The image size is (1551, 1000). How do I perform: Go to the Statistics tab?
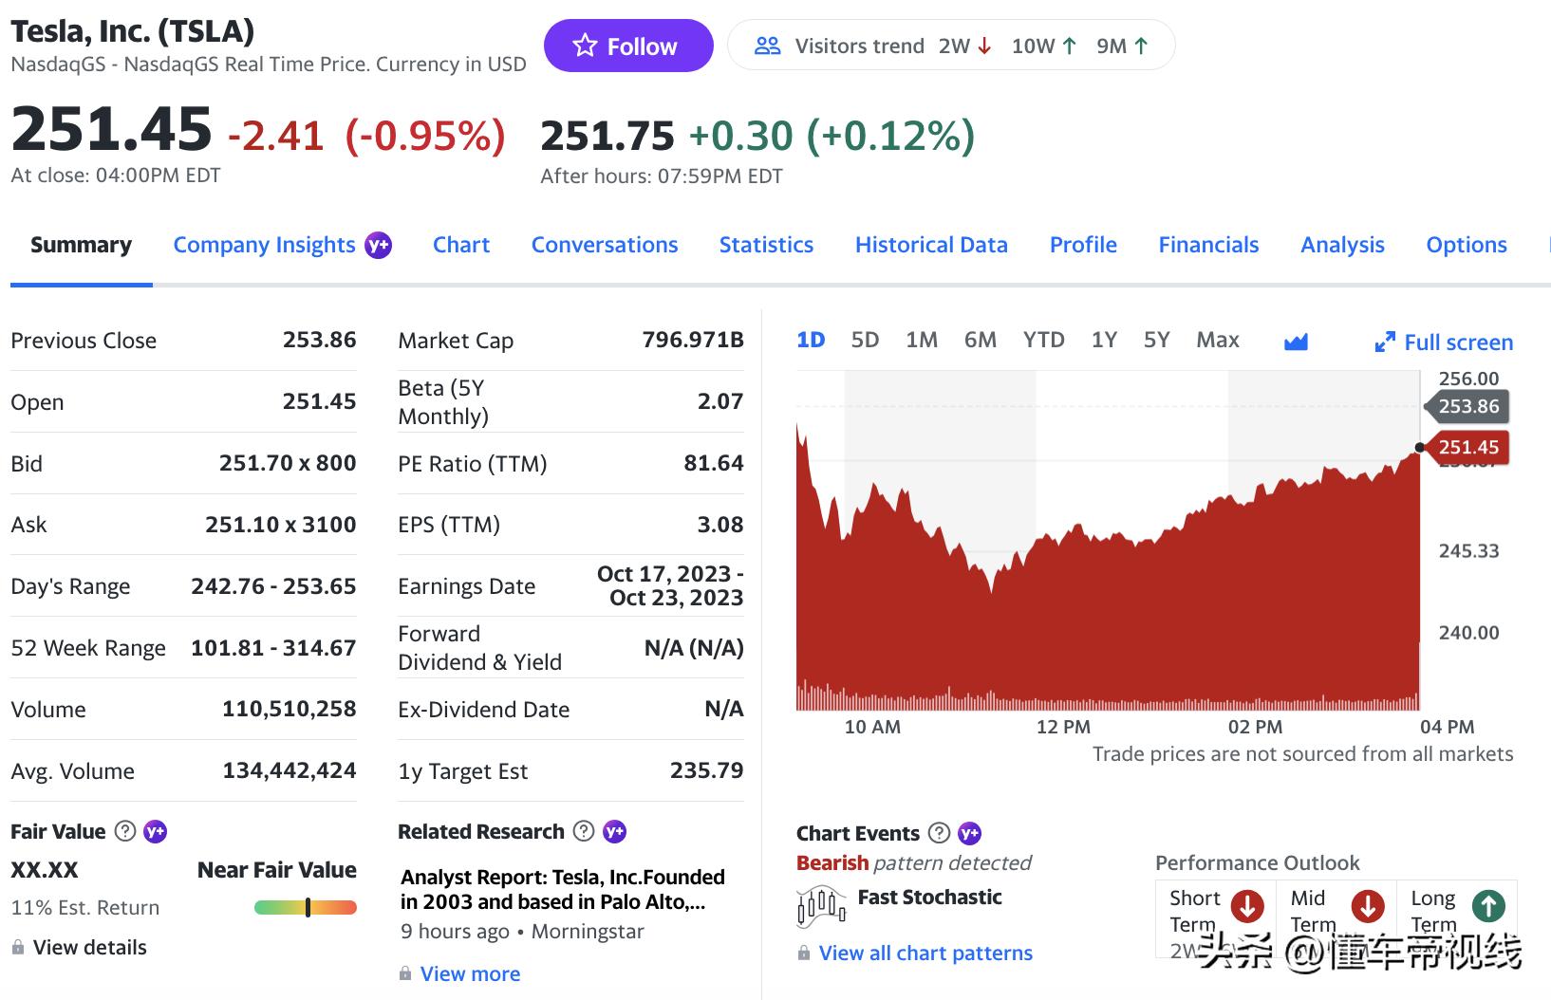766,245
